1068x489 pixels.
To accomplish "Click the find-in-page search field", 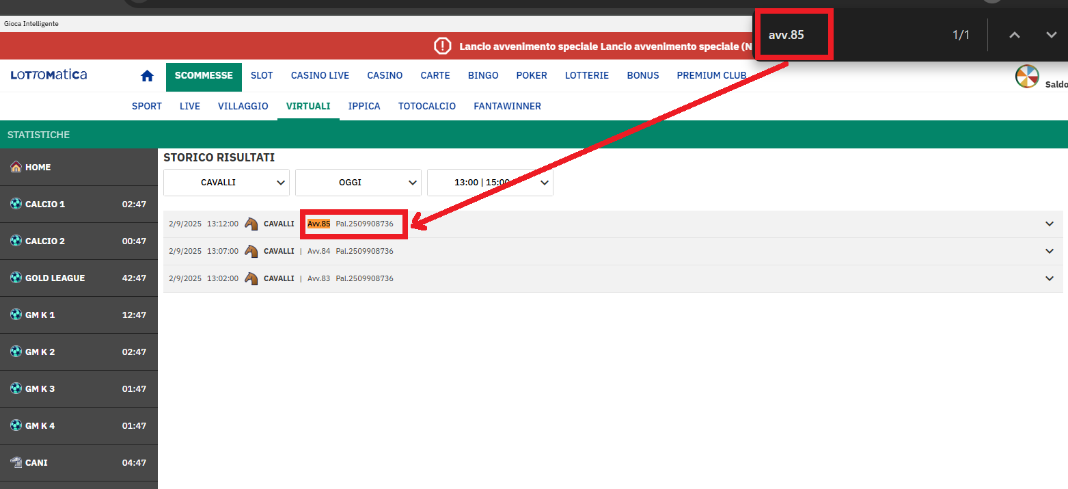I will click(854, 35).
